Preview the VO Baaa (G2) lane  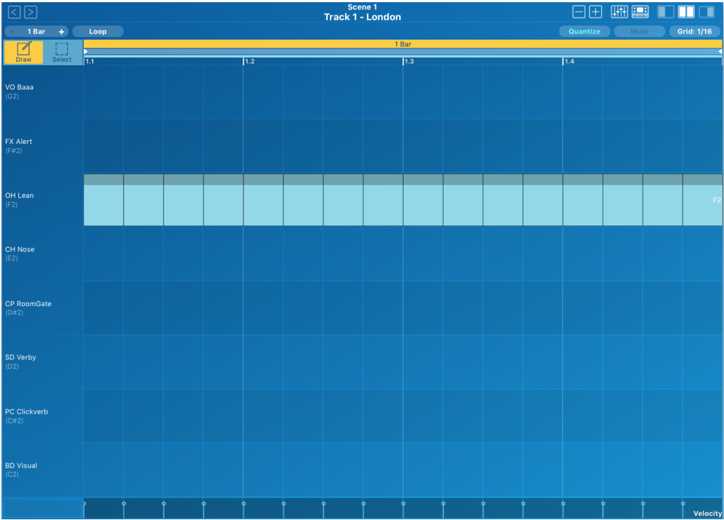click(42, 92)
